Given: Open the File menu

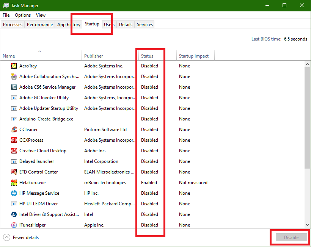Looking at the screenshot, I should click(6, 15).
